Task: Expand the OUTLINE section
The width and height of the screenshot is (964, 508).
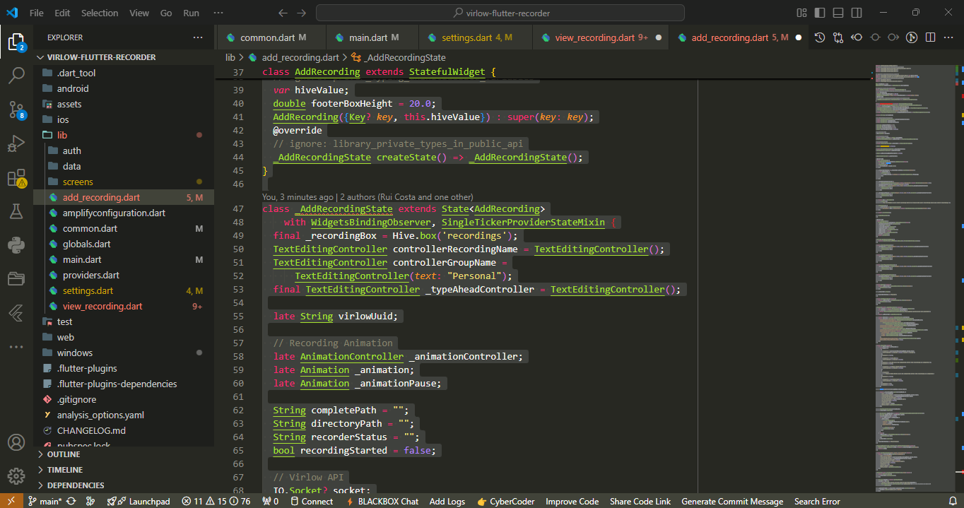Action: click(124, 454)
